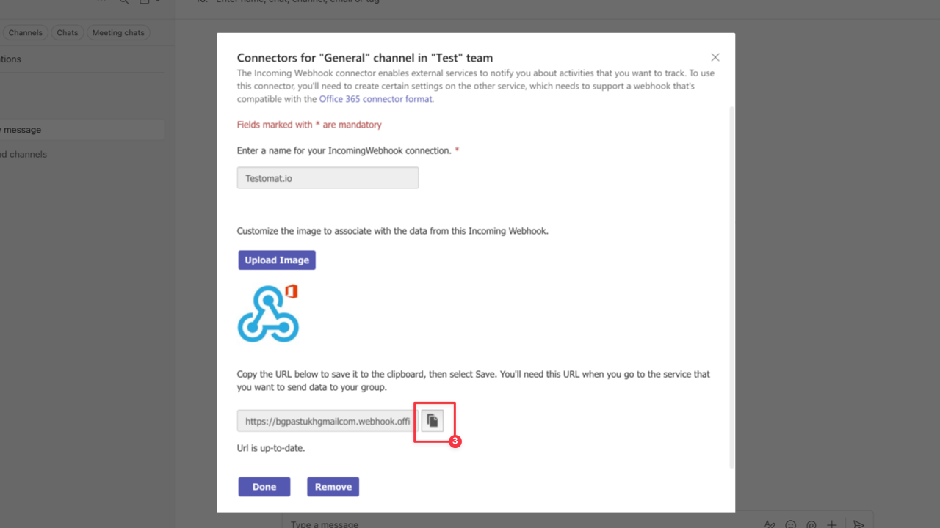Select the Chats filter pill

pyautogui.click(x=67, y=32)
